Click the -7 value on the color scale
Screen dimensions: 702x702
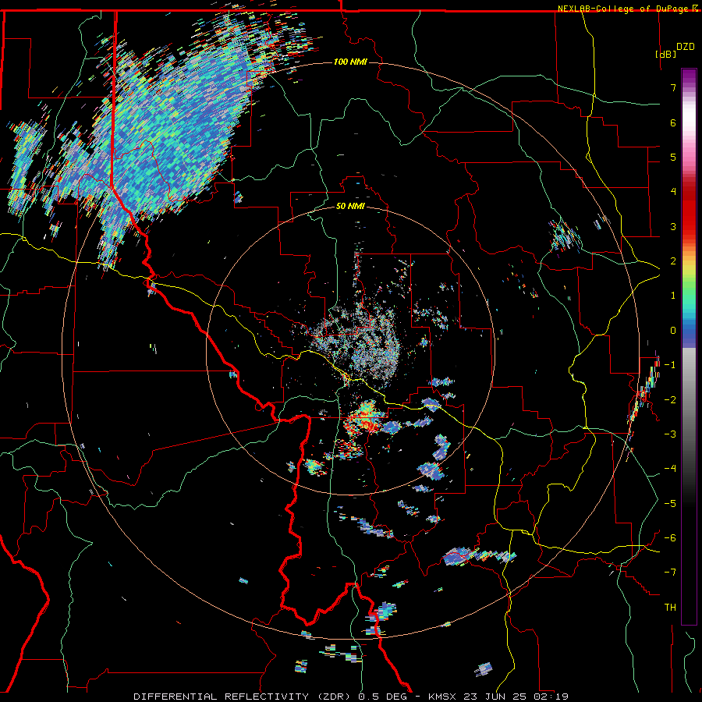coord(670,573)
